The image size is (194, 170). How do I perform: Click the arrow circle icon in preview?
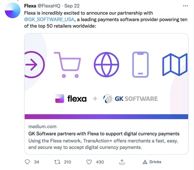click(34, 65)
